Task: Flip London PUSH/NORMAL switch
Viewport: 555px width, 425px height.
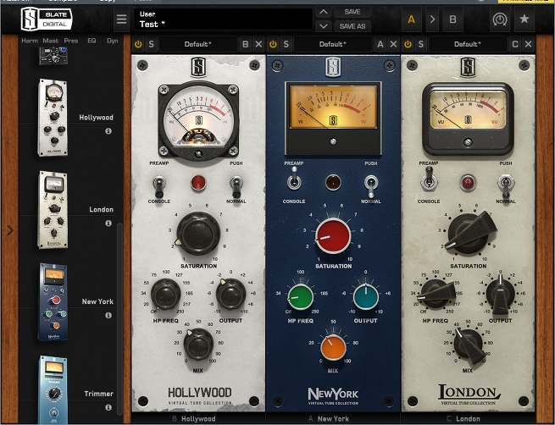Action: 506,185
